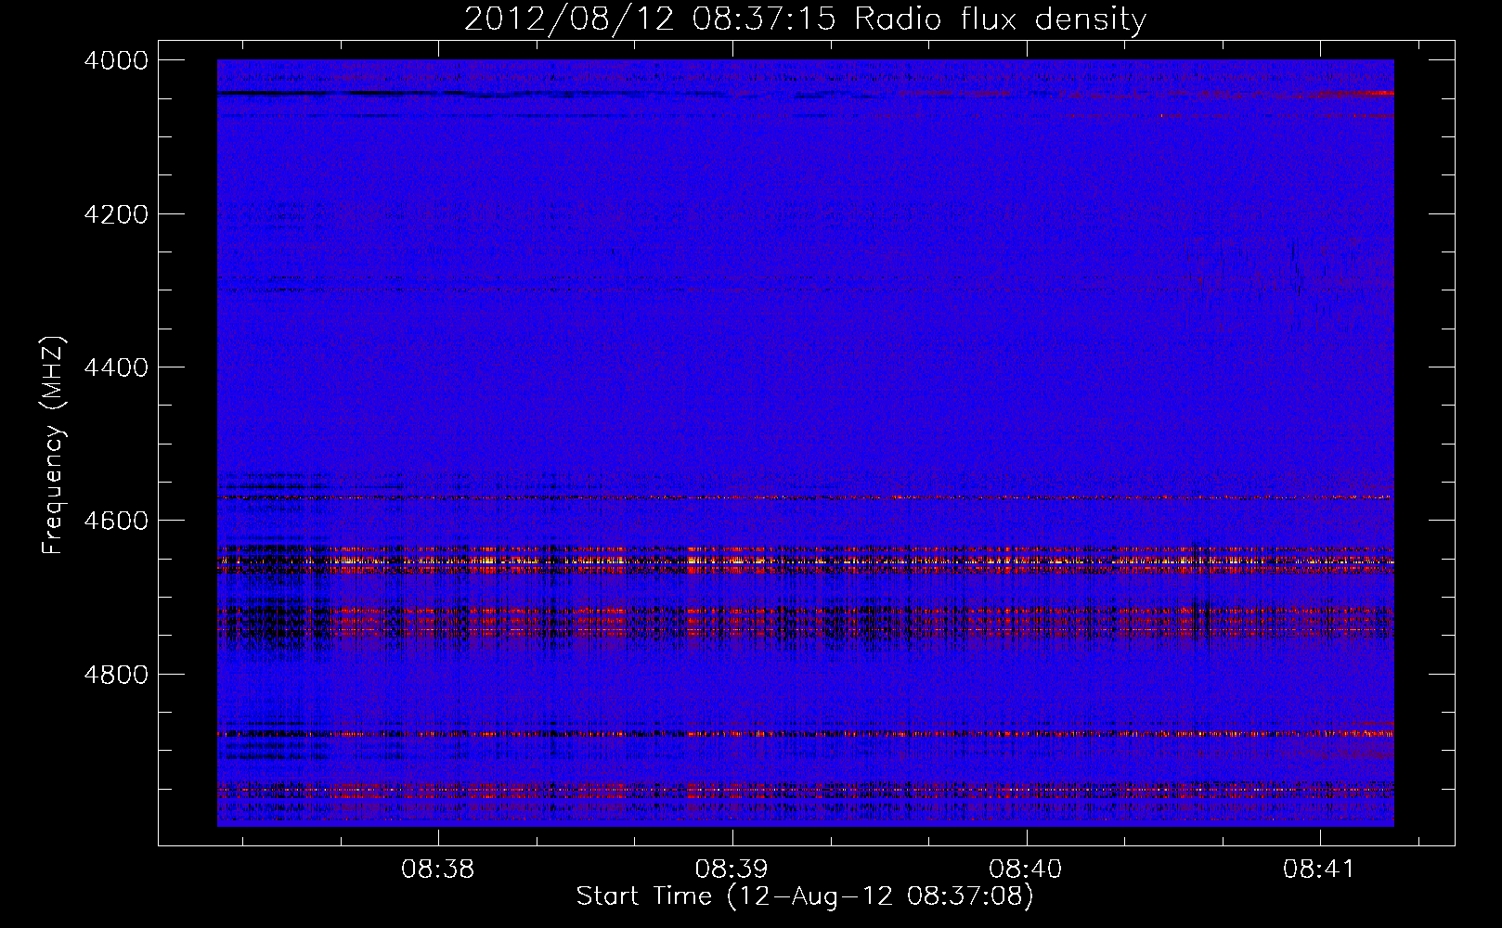Click the 08:40 time tick label
Viewport: 1502px width, 928px height.
coord(1026,870)
